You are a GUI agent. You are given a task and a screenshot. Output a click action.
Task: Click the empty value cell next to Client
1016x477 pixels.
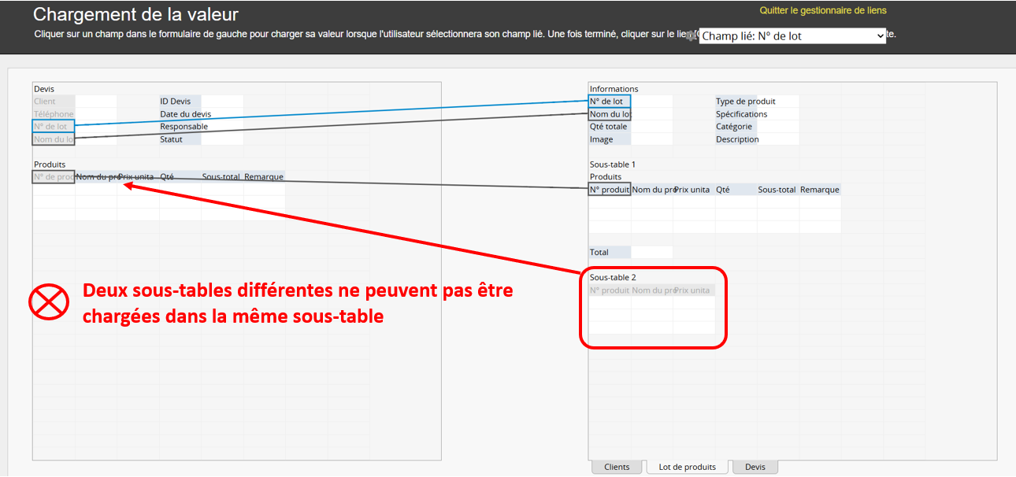pyautogui.click(x=96, y=102)
